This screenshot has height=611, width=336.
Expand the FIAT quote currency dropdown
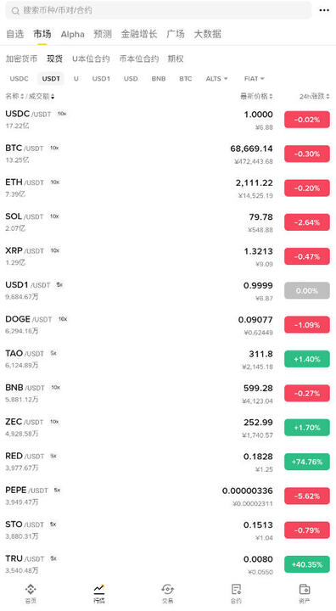point(255,79)
